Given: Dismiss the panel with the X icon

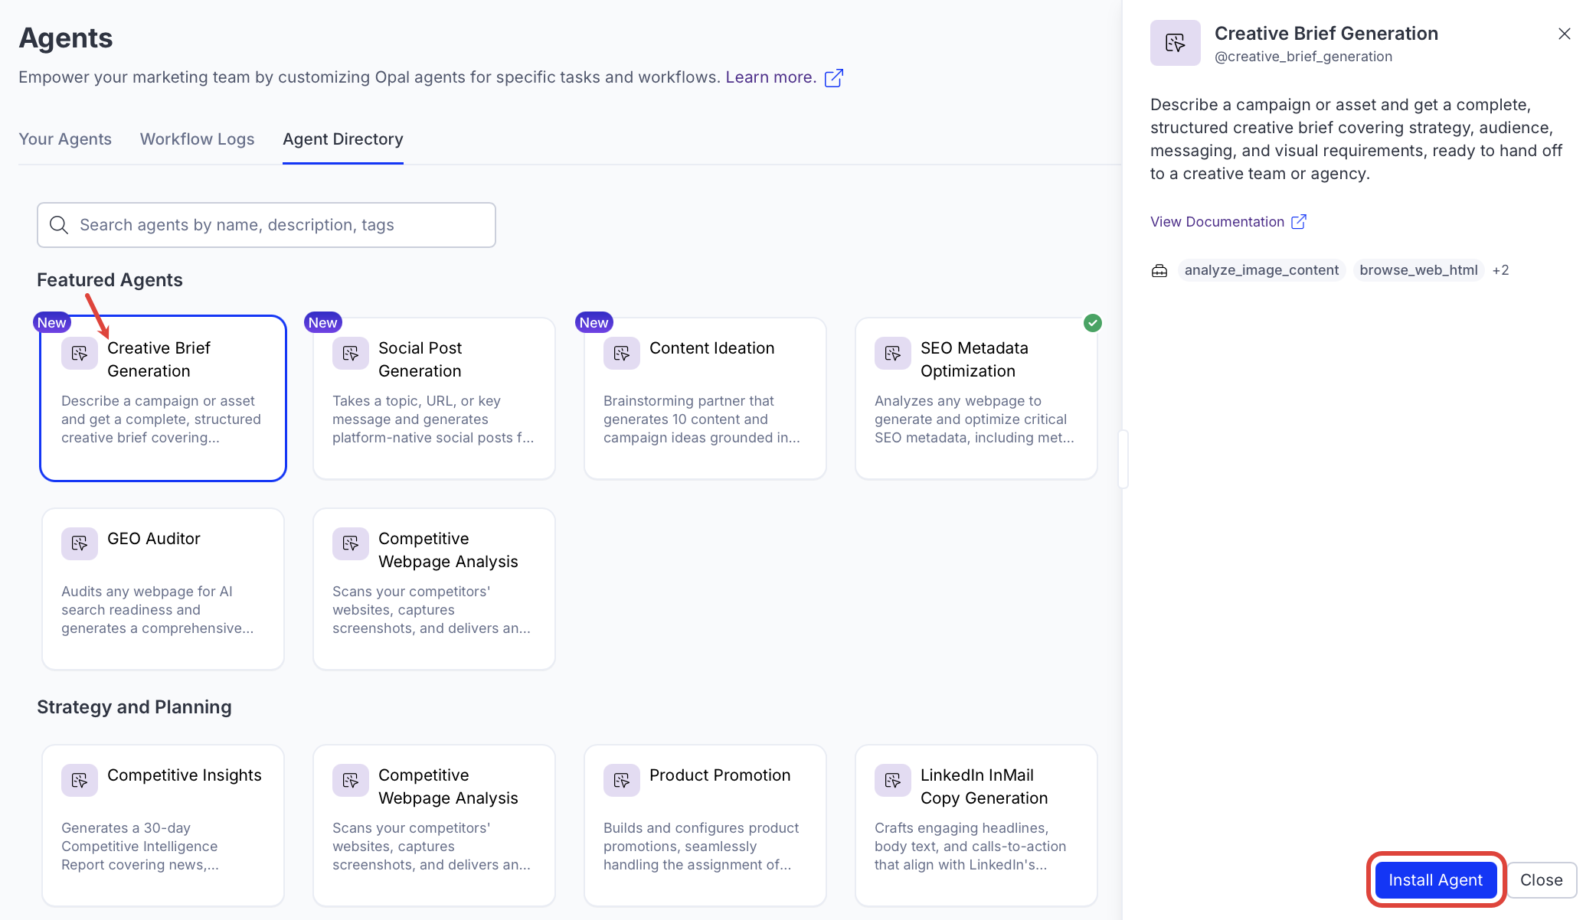Looking at the screenshot, I should 1565,34.
